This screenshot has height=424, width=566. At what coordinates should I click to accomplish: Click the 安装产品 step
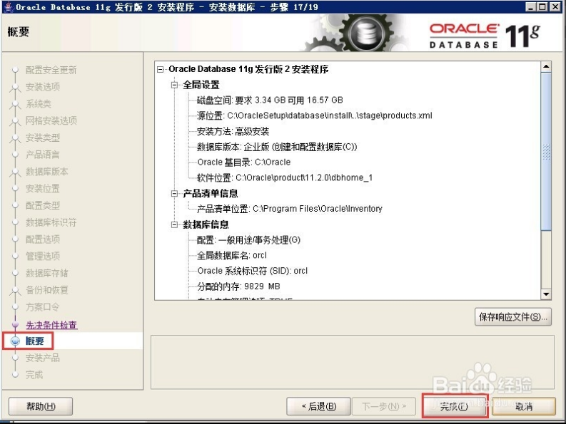tap(43, 358)
